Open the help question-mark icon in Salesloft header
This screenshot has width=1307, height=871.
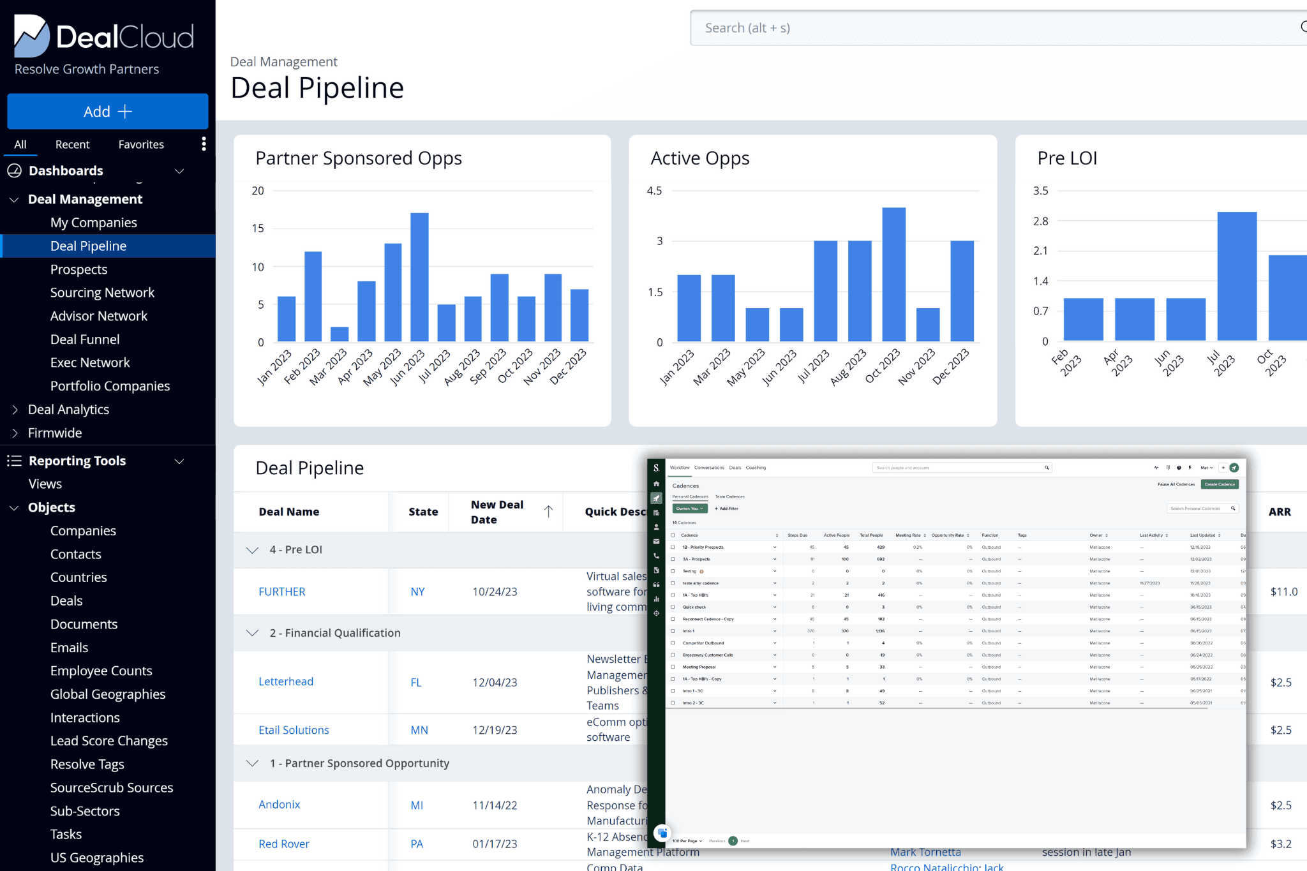coord(1179,468)
